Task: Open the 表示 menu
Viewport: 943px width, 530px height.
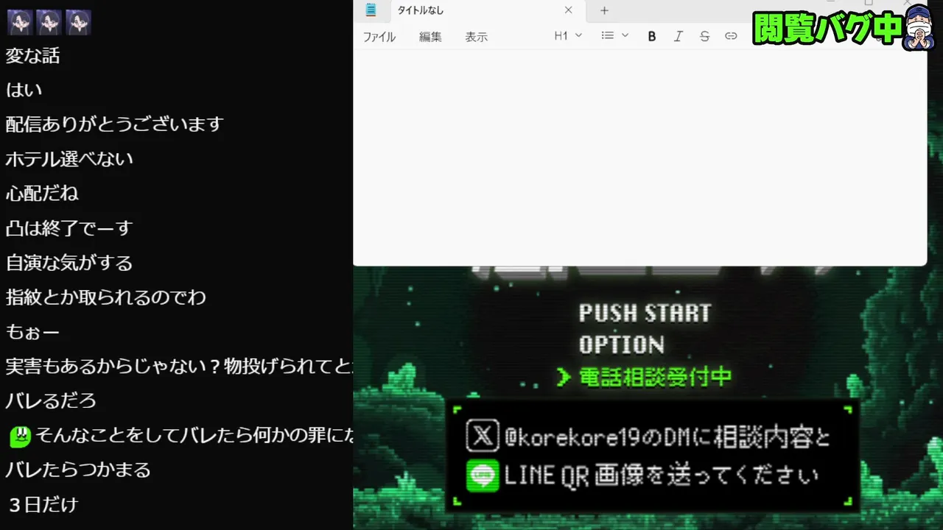Action: (476, 37)
